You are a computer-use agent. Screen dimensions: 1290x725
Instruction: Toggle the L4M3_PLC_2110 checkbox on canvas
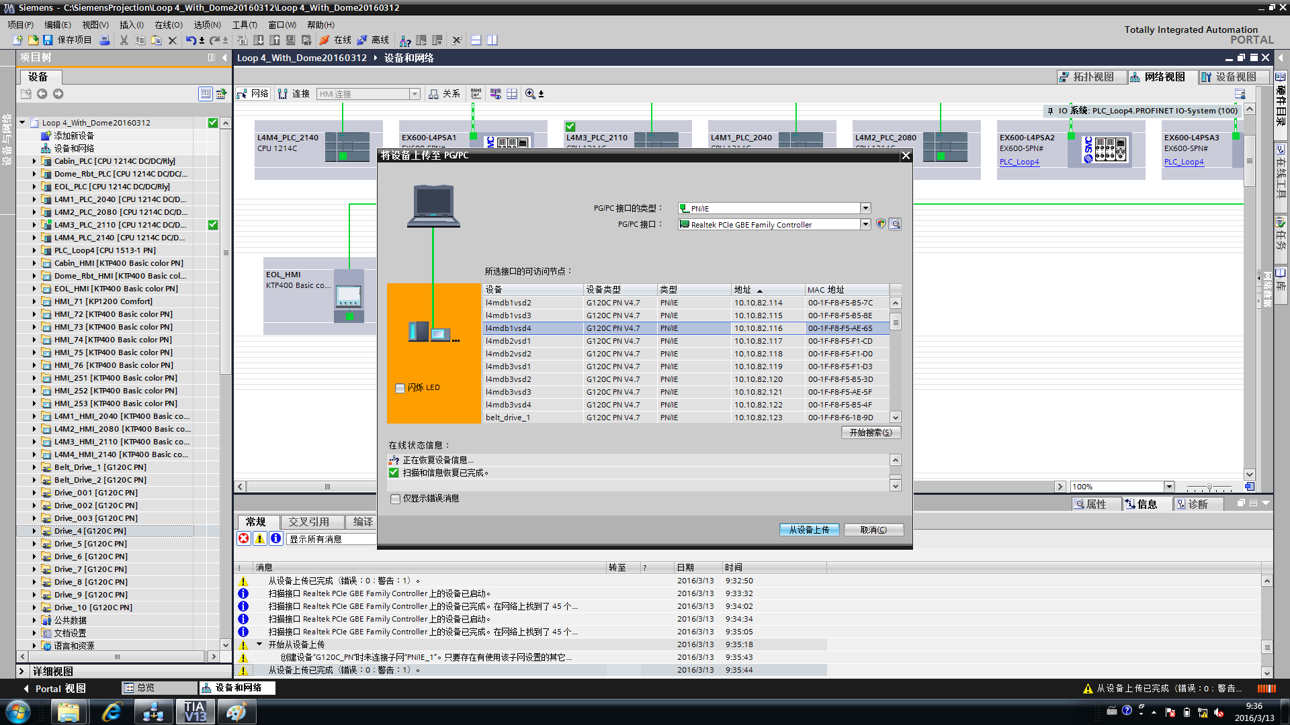[x=570, y=126]
